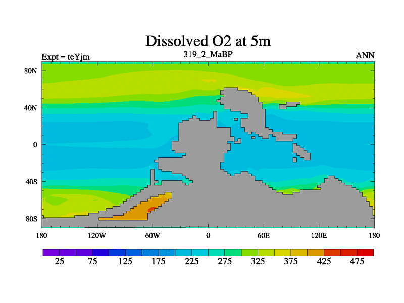Click the 40S latitude axis label
Screen dimensions: 404x303
[31, 182]
